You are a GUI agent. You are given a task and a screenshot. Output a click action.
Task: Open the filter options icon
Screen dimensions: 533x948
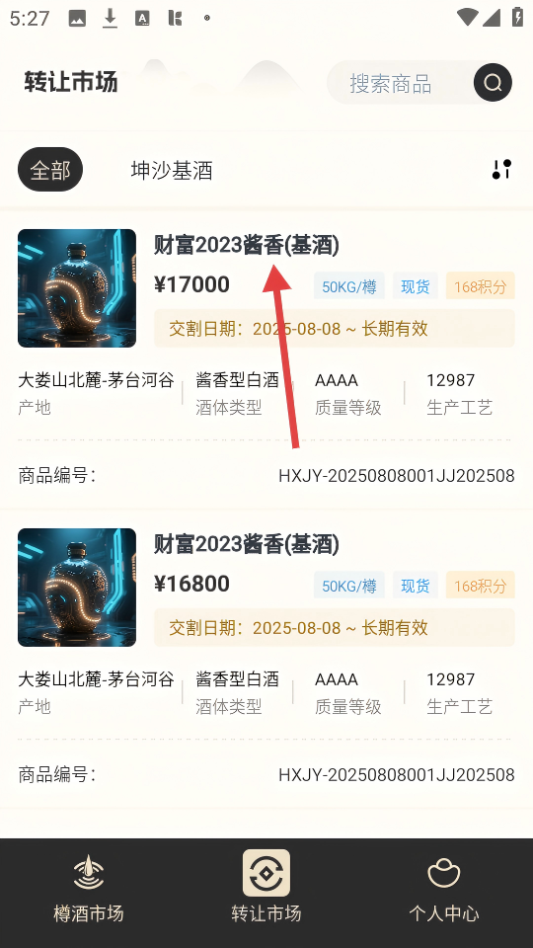coord(501,170)
